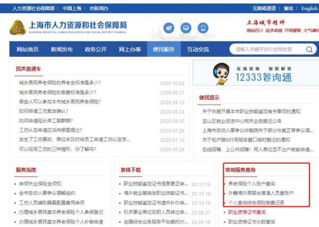Image resolution: width=319 pixels, height=227 pixels.
Task: Click date 2020.10.09 in 民声直通车 list
Action: [x=172, y=83]
